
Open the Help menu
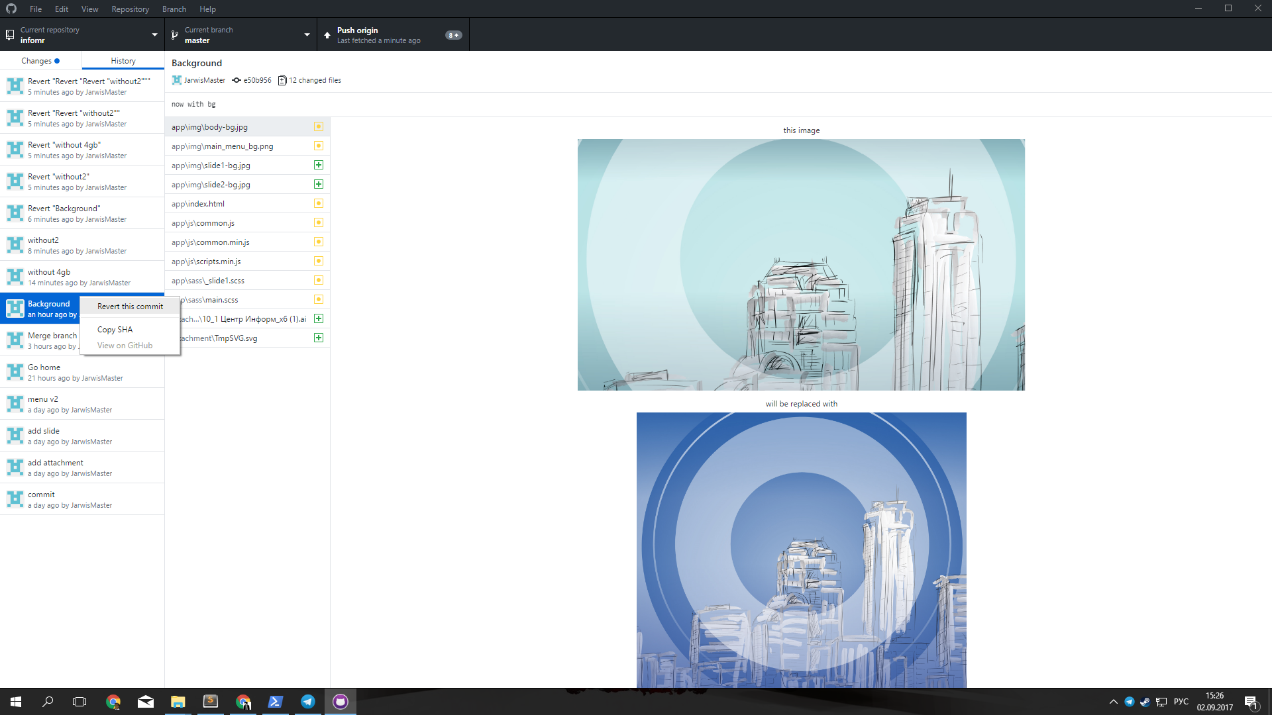coord(207,9)
